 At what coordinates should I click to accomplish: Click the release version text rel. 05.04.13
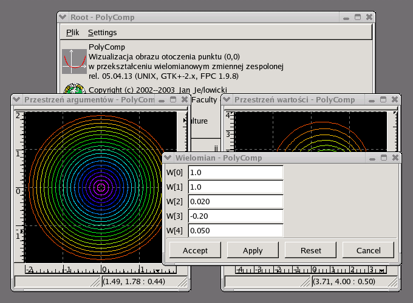pyautogui.click(x=163, y=76)
